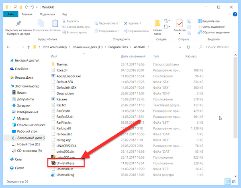
Task: Switch to the Поделиться tab
Action: click(x=47, y=14)
